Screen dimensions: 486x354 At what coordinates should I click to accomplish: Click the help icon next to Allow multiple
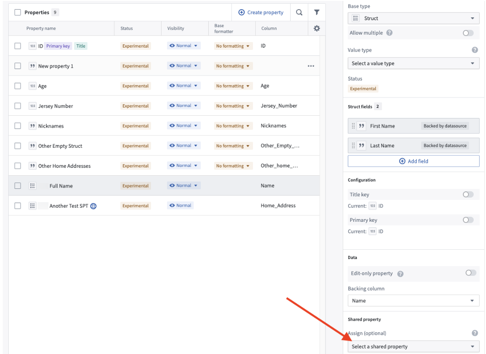(x=389, y=33)
